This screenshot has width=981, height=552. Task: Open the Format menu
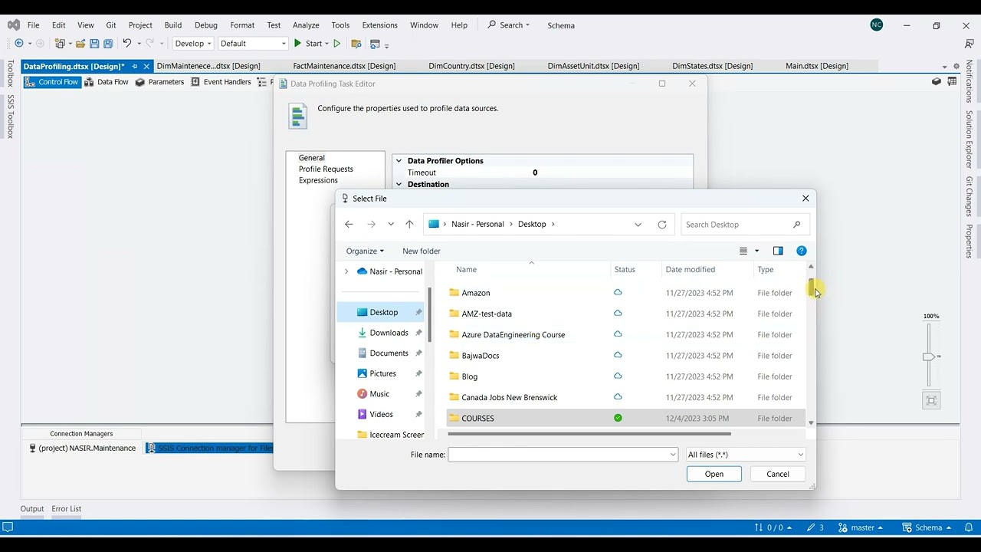[242, 25]
